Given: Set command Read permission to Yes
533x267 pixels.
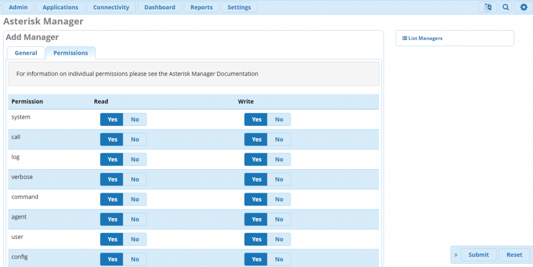Looking at the screenshot, I should tap(111, 199).
